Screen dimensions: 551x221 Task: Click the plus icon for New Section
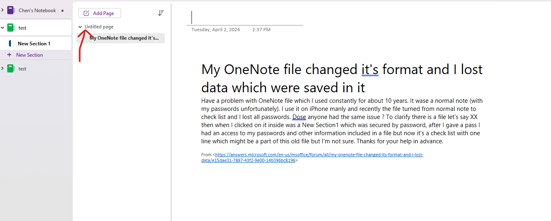[9, 55]
